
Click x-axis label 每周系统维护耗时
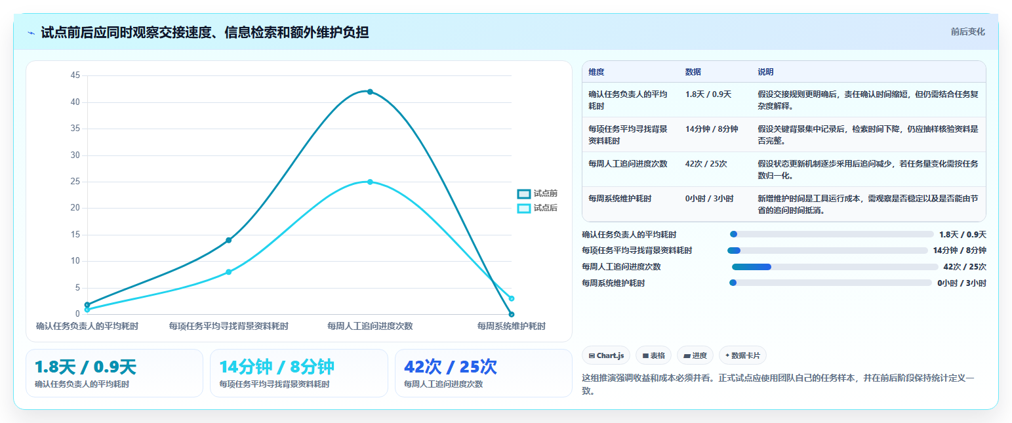point(512,326)
